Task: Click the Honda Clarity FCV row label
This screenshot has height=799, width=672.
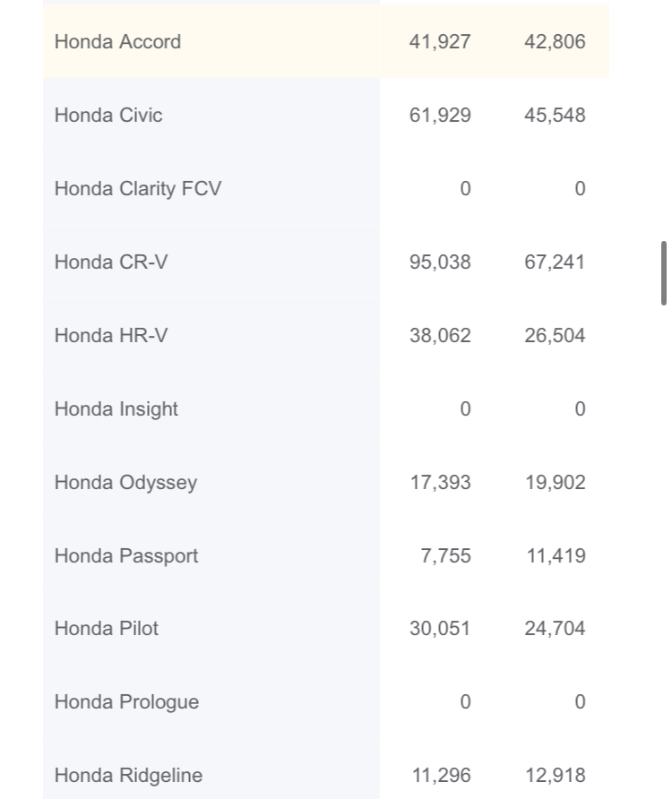Action: (137, 189)
